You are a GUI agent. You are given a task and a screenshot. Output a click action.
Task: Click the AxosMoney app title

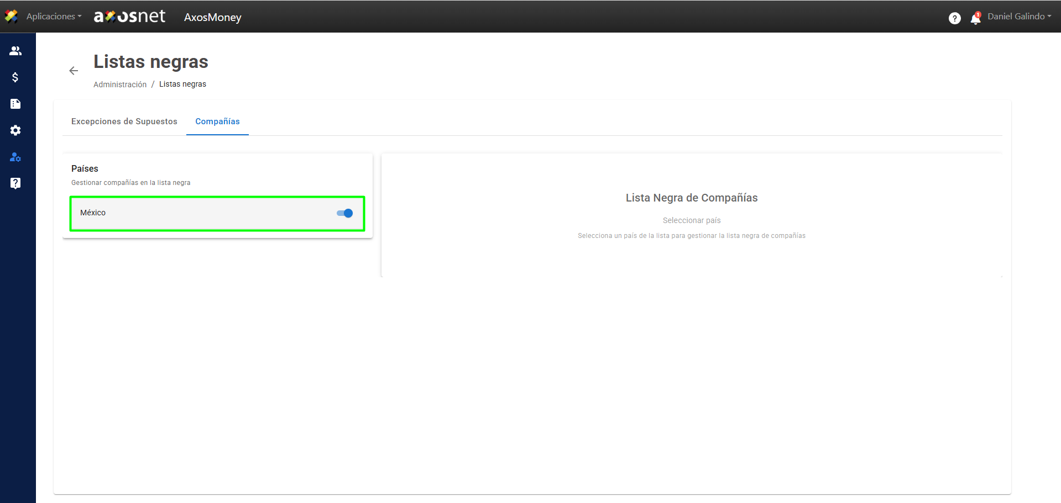pos(213,17)
